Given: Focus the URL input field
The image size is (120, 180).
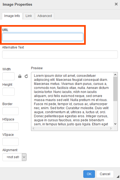Looking at the screenshot, I should (x=43, y=37).
